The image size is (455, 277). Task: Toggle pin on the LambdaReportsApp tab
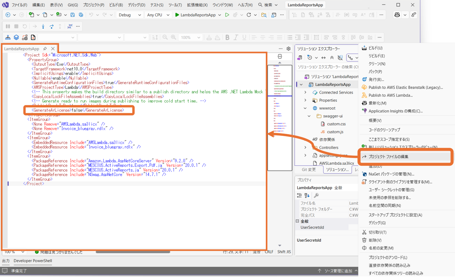click(x=45, y=49)
